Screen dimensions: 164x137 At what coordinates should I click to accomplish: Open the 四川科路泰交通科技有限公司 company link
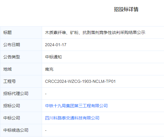[72, 118]
